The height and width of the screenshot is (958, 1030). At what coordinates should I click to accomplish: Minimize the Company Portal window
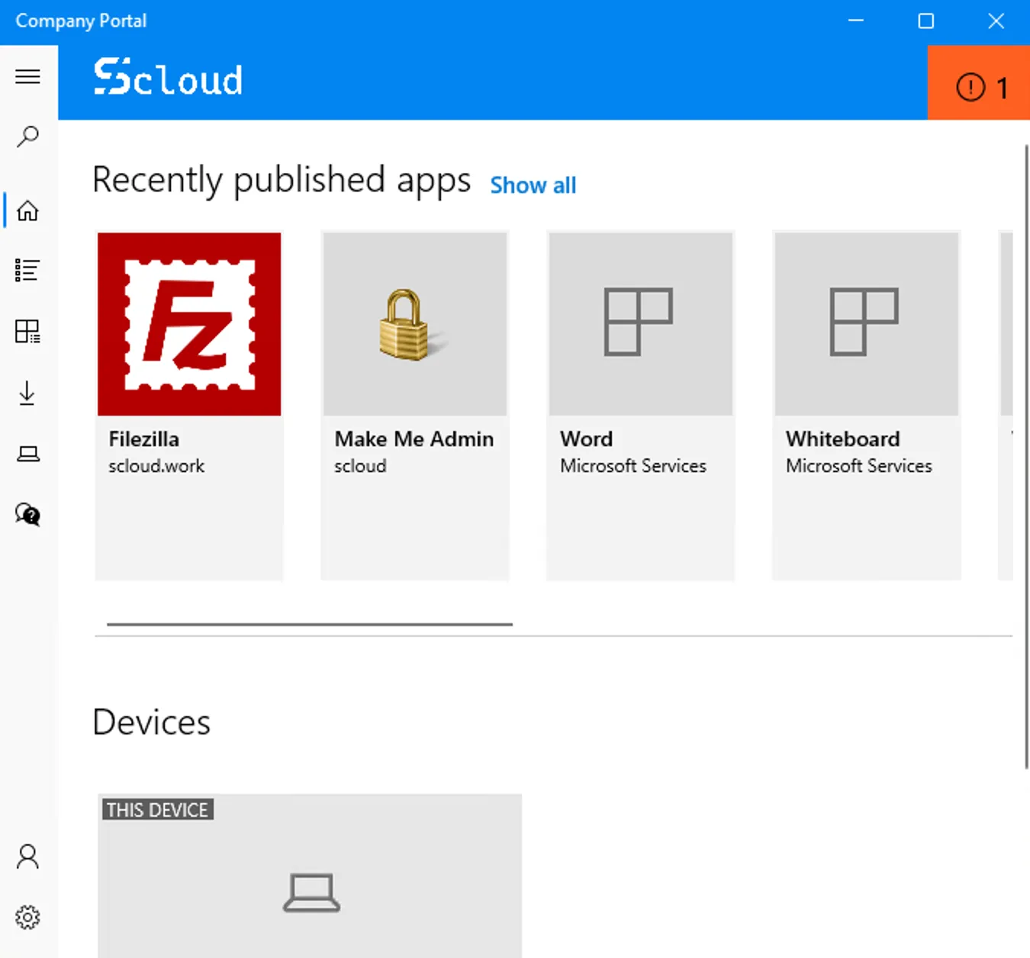[856, 21]
